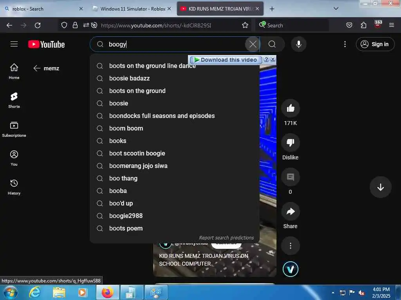Dislike the Short with thumbs down
The image size is (401, 300).
290,143
